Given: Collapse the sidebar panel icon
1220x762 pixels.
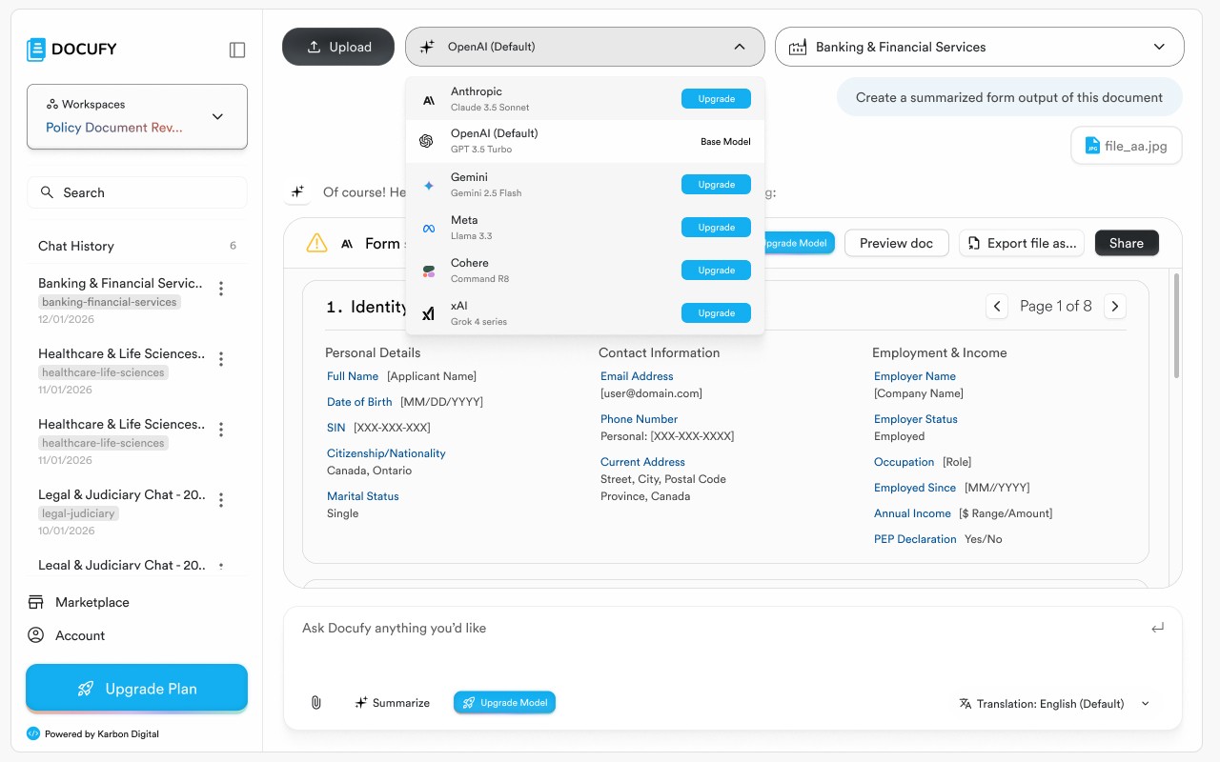Looking at the screenshot, I should tap(237, 50).
